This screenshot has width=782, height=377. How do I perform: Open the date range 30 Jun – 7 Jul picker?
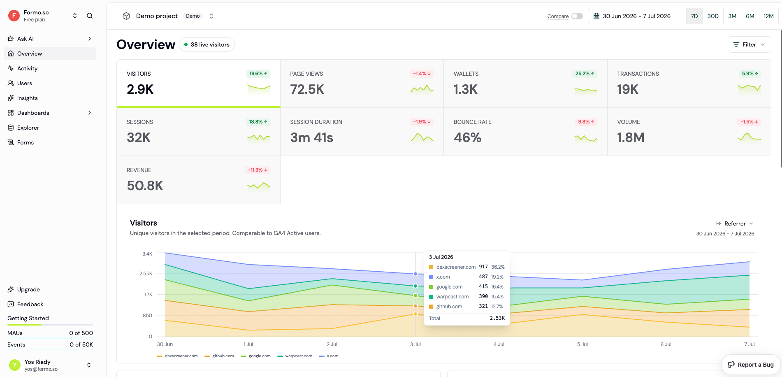pos(637,16)
